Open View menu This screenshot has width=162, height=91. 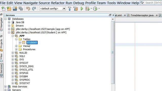(x=18, y=3)
